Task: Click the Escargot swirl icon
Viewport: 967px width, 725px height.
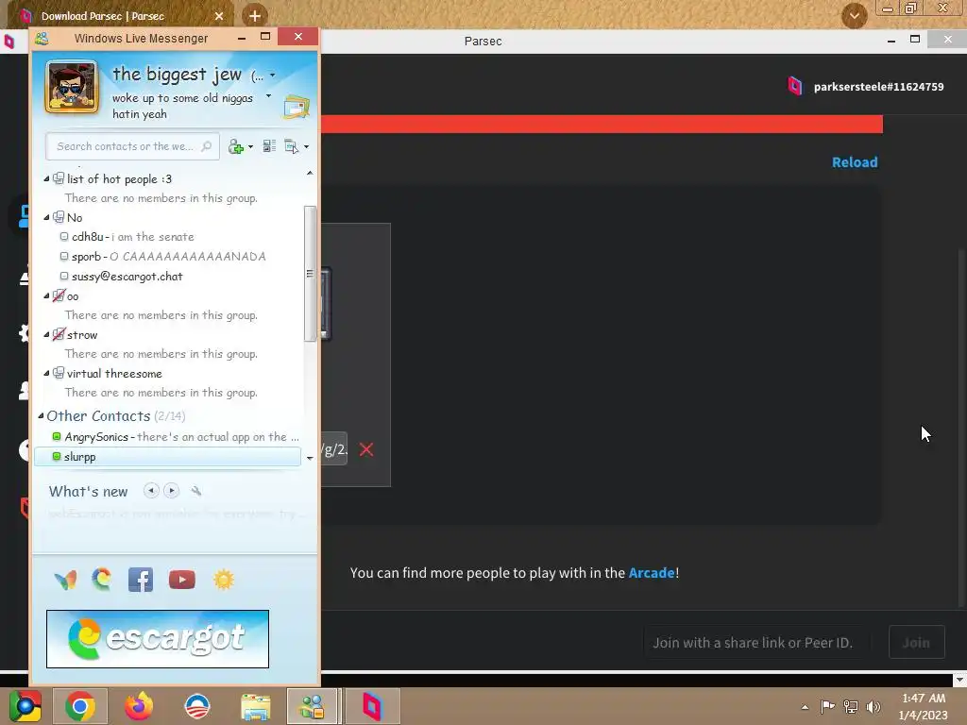Action: coord(102,579)
